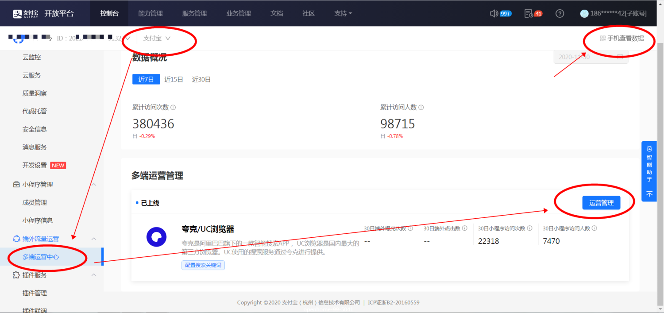Collapse the 小程序管理 section chevron
Screen dimensions: 664x313
(x=94, y=185)
